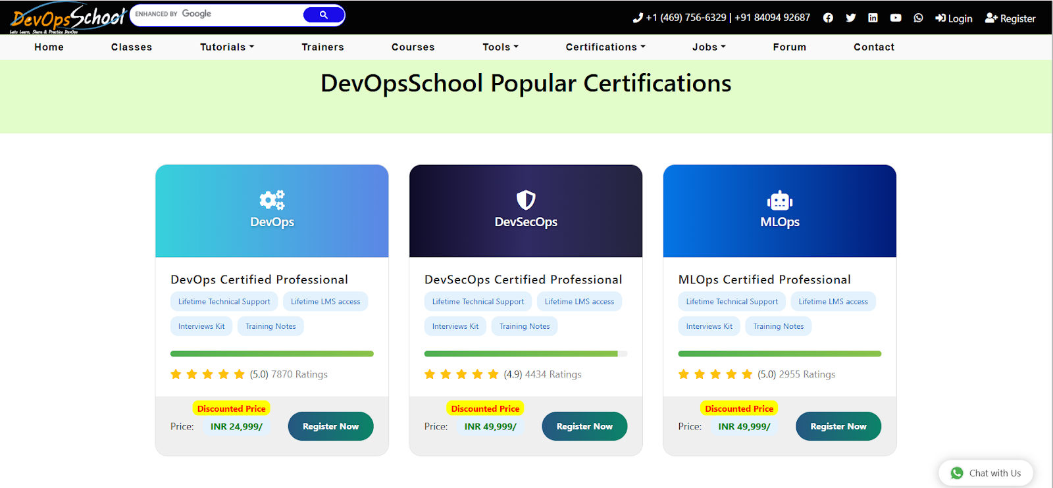Click the DevOps gears icon on card
This screenshot has width=1053, height=488.
tap(272, 199)
